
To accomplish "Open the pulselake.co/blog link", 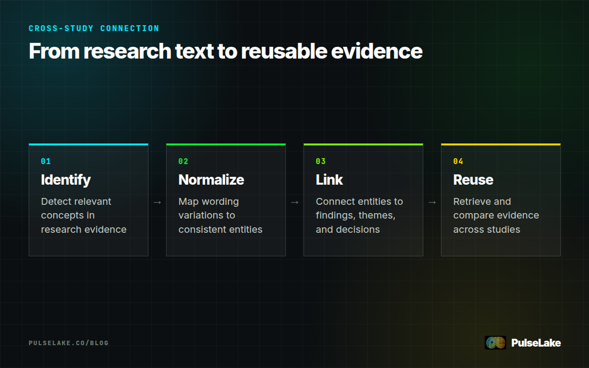I will click(x=68, y=343).
